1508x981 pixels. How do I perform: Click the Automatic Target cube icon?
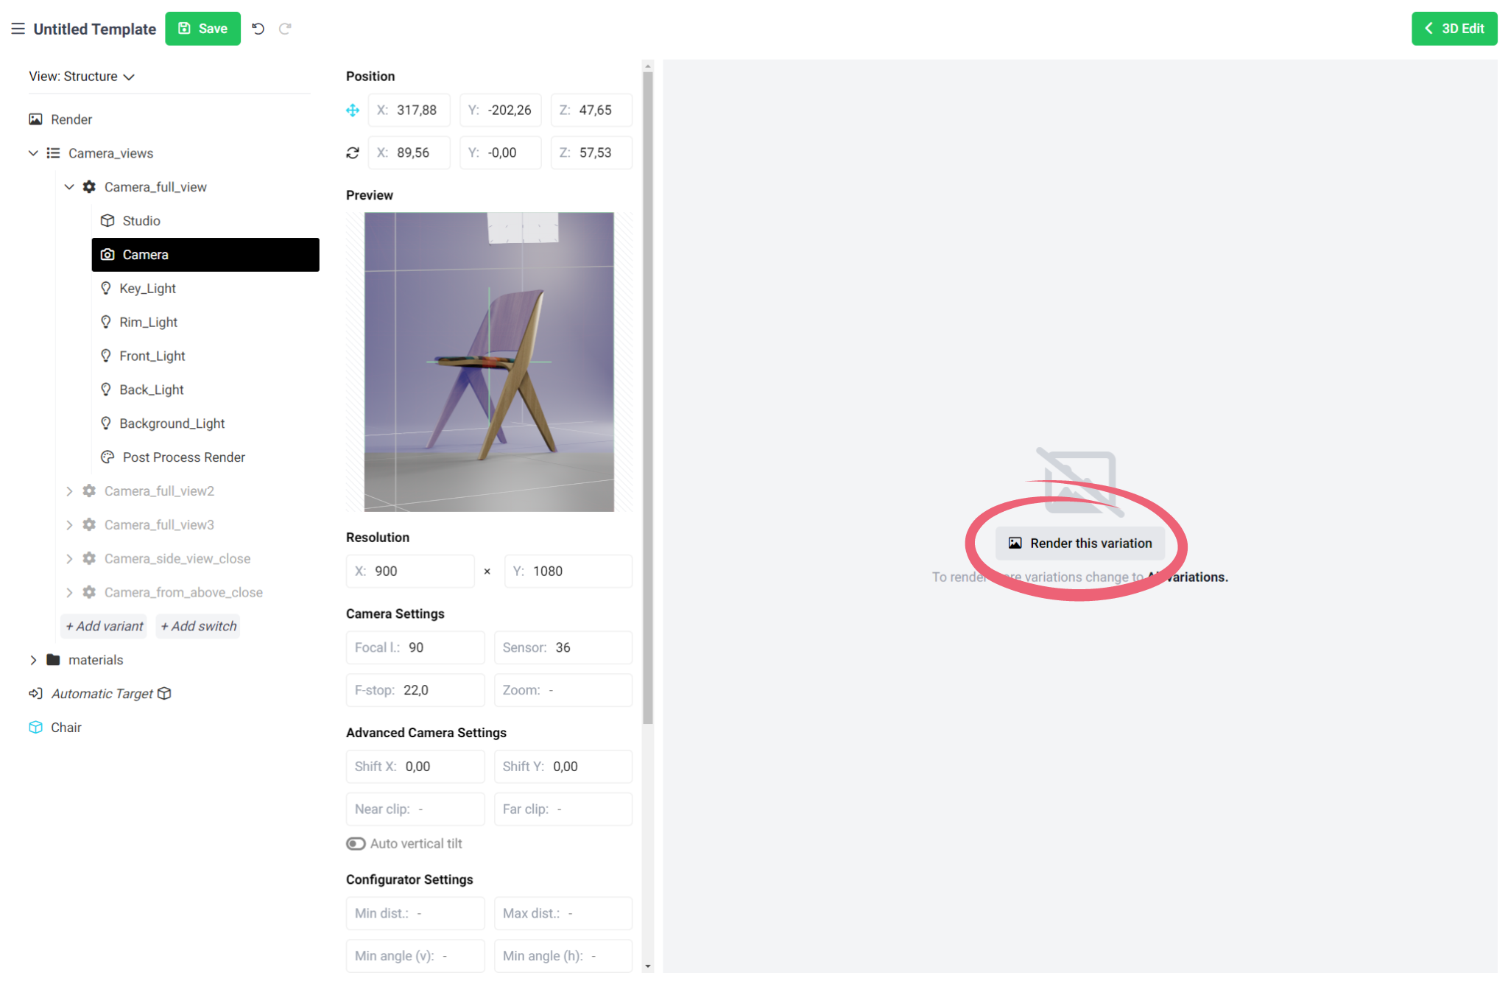pos(165,694)
